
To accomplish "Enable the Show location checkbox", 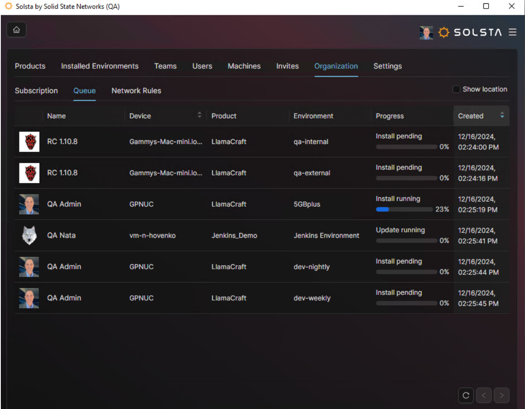I will tap(456, 89).
